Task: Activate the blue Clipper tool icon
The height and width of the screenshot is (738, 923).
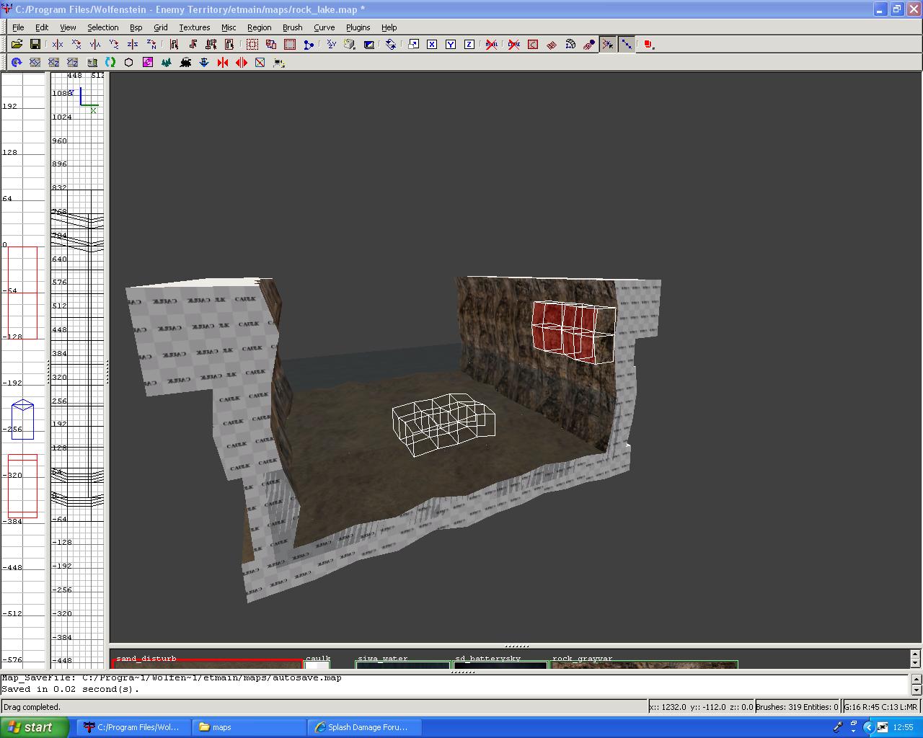Action: tap(309, 45)
